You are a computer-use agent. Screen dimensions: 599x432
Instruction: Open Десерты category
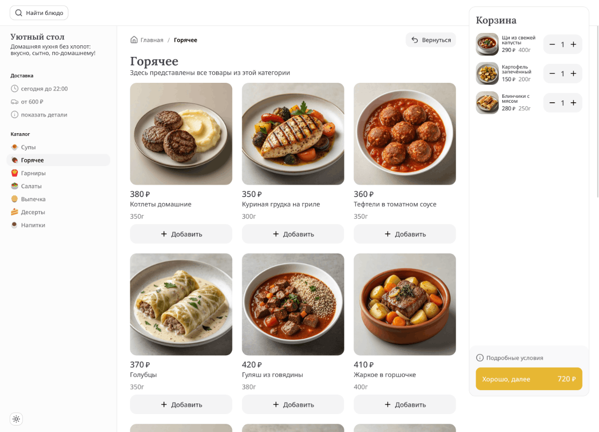(33, 212)
